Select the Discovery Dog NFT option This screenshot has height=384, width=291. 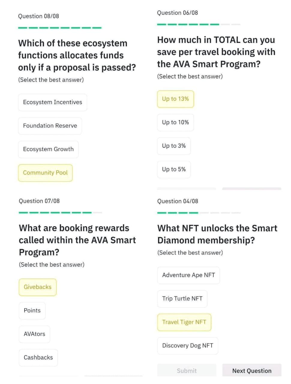[x=187, y=346]
